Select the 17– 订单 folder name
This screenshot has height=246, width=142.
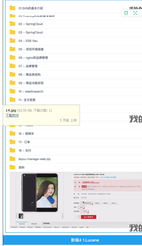(x=24, y=142)
